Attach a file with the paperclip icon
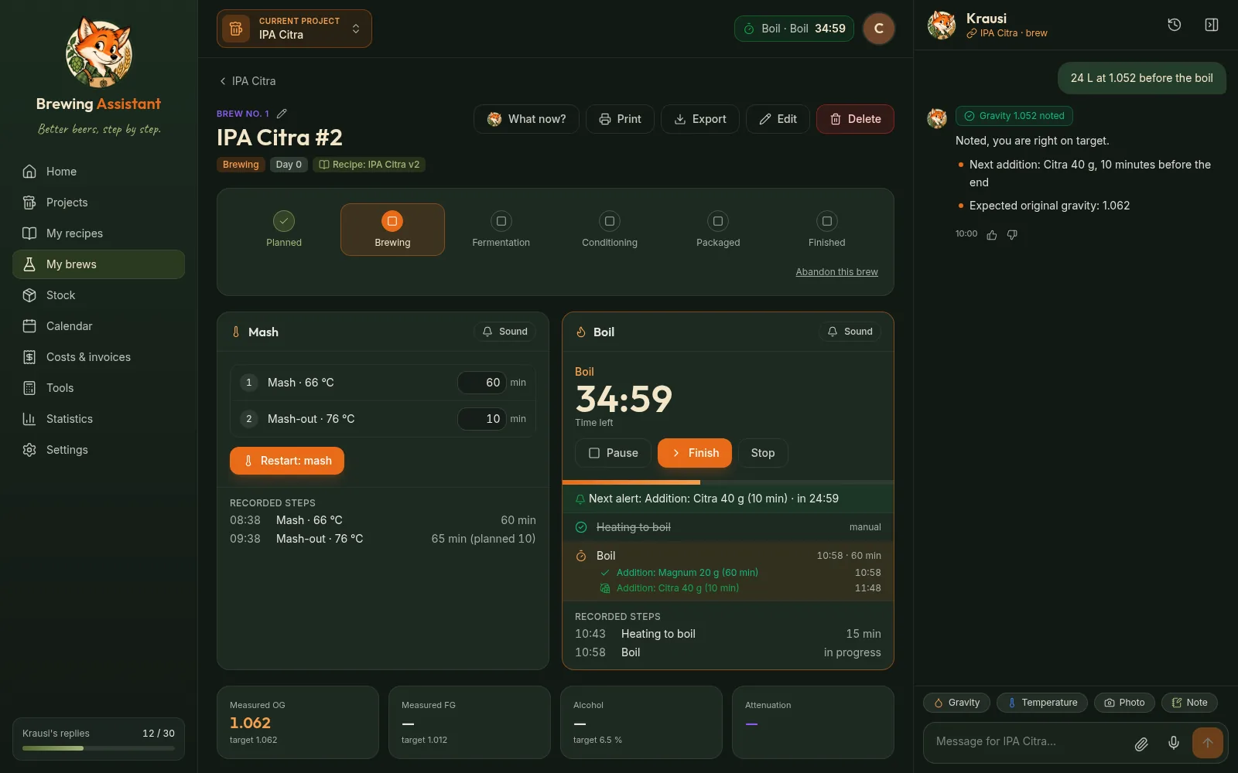 pos(1141,744)
